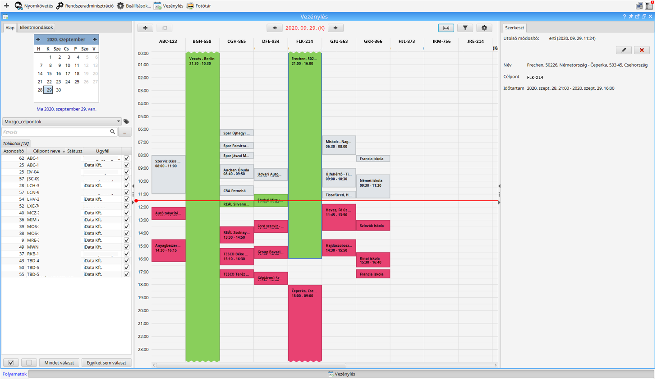Screen dimensions: 657x379
Task: Switch to the Ellentmondások tab
Action: [x=36, y=28]
